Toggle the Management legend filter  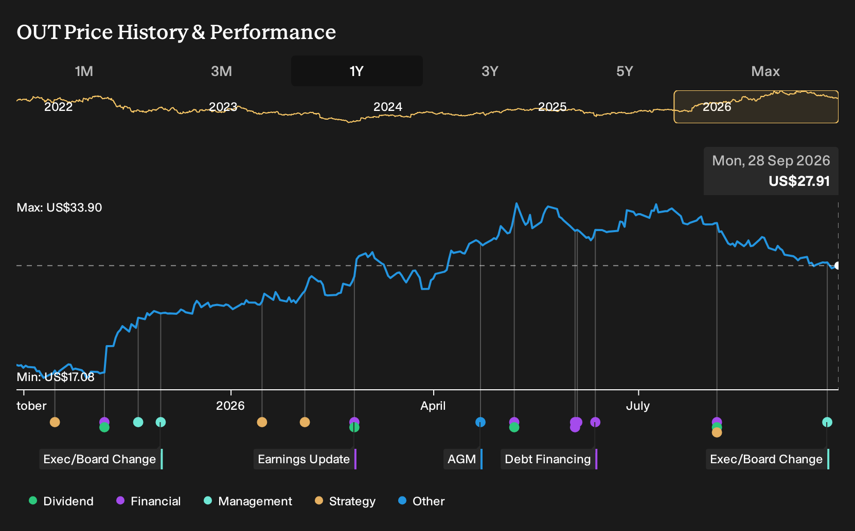(248, 501)
